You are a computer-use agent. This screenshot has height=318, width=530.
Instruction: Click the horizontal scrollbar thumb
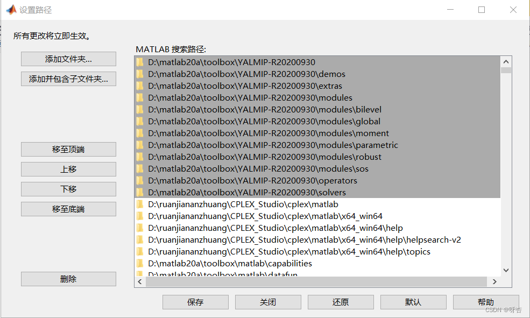(316, 281)
